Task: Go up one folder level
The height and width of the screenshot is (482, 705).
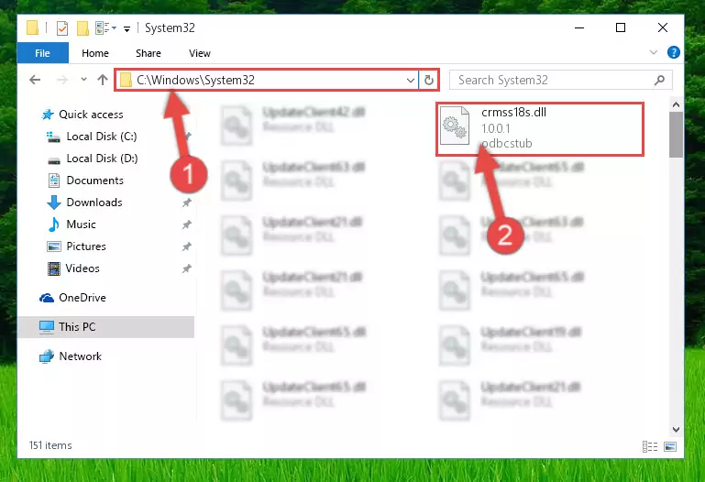Action: point(103,80)
